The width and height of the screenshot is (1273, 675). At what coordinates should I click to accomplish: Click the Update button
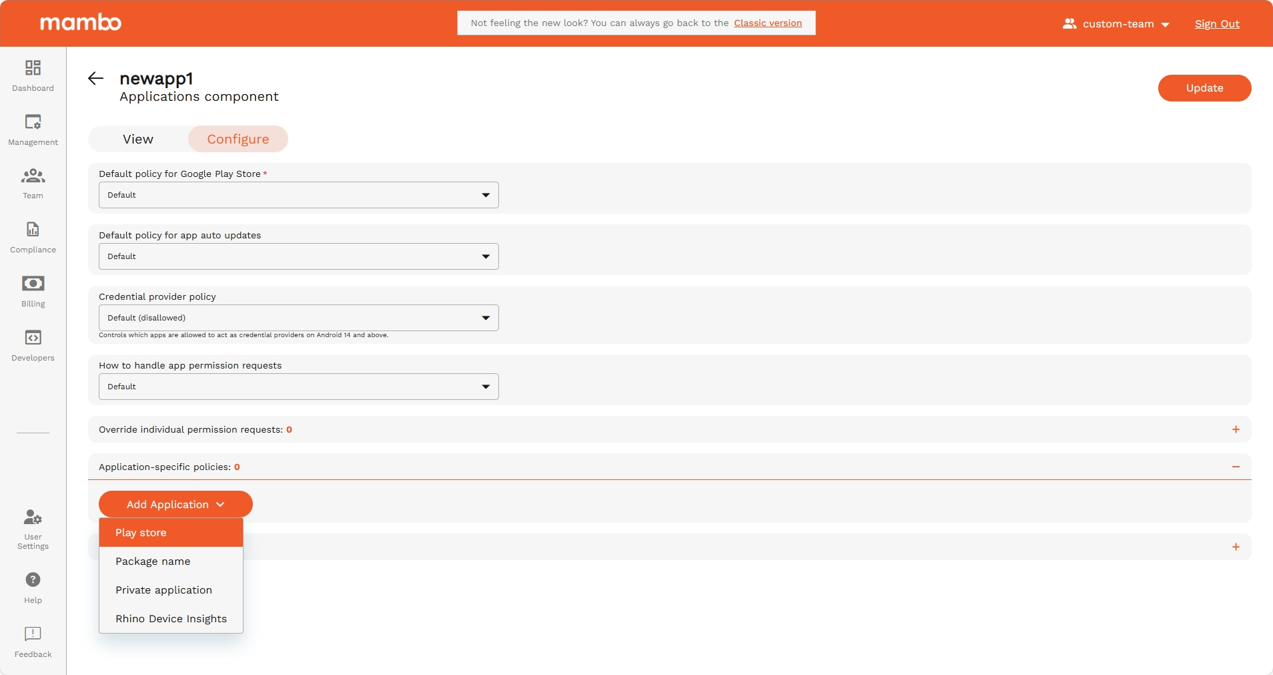[1204, 87]
